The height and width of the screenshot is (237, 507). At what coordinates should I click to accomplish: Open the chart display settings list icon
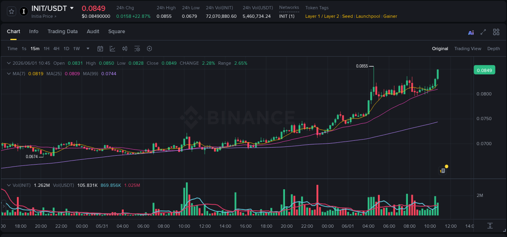click(x=137, y=49)
